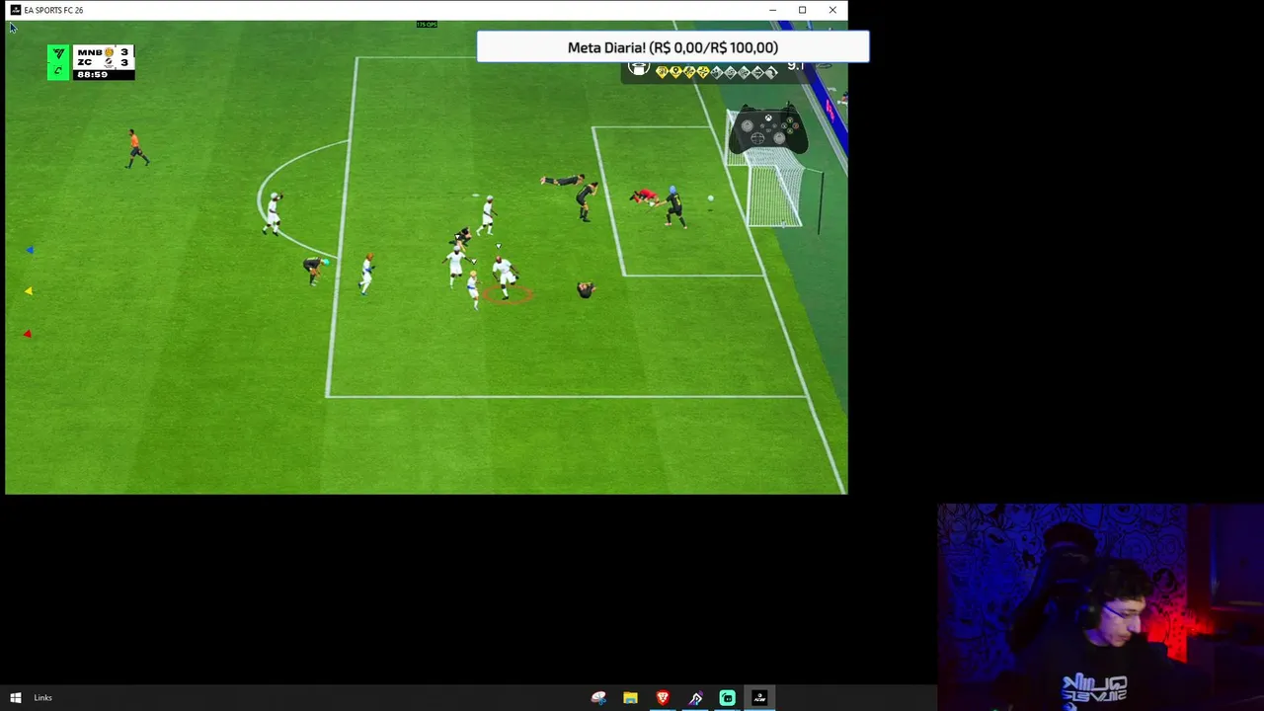Click the first gold diamond objective icon
The width and height of the screenshot is (1264, 711).
click(662, 72)
